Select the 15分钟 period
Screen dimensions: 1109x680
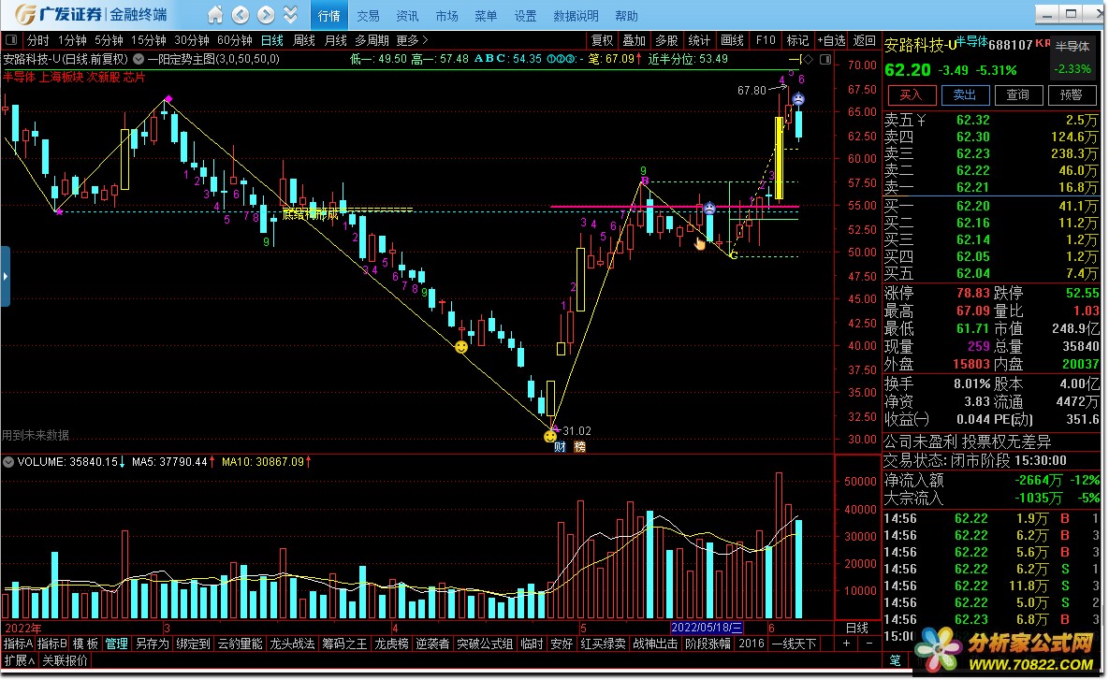(x=149, y=40)
